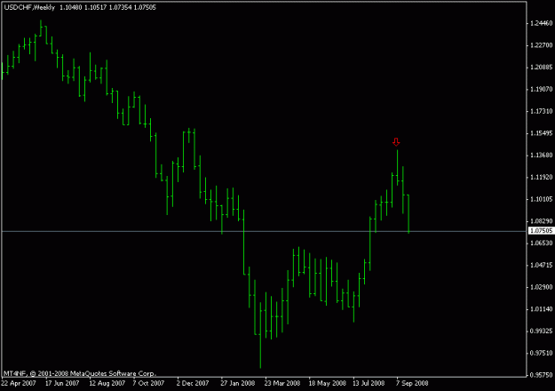
Task: Click the 7 Oct 2007 date label
Action: tap(148, 383)
